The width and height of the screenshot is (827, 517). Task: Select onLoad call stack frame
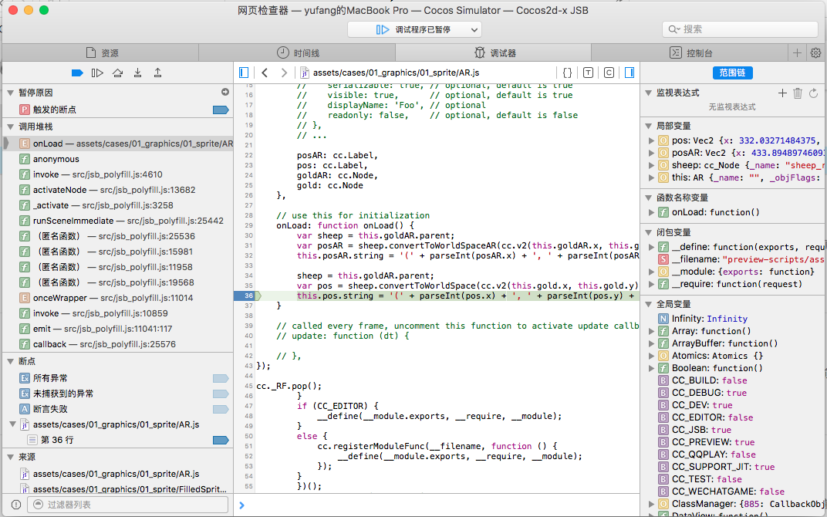pos(118,144)
